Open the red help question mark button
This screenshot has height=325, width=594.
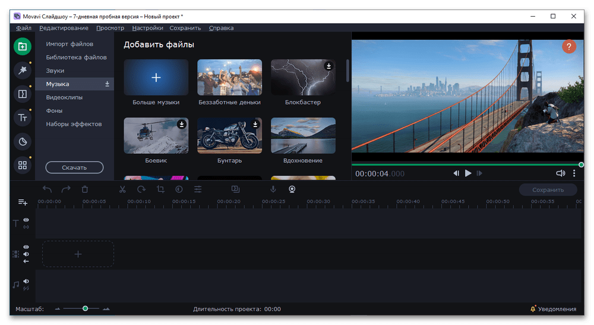coord(569,48)
